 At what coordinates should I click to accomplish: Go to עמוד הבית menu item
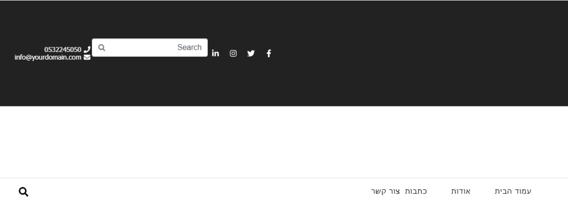[x=513, y=192]
